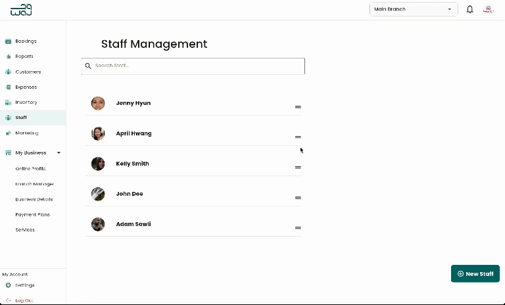This screenshot has width=505, height=305.
Task: Open Jenny Hyun's profile photo
Action: click(98, 103)
